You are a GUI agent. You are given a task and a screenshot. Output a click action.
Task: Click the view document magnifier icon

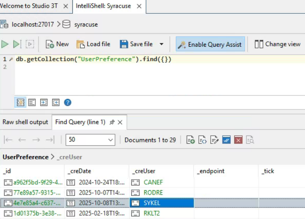(x=250, y=140)
